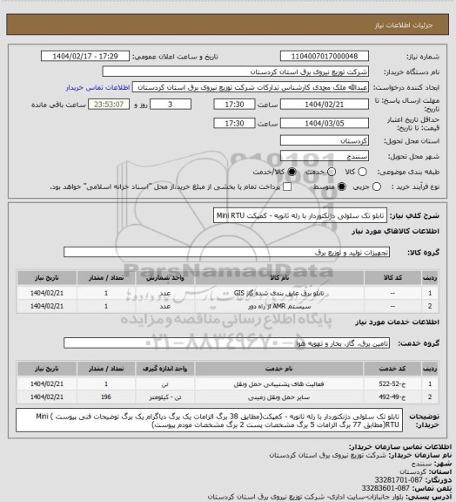Select the کالا radio button
456x502 pixels.
(362, 172)
